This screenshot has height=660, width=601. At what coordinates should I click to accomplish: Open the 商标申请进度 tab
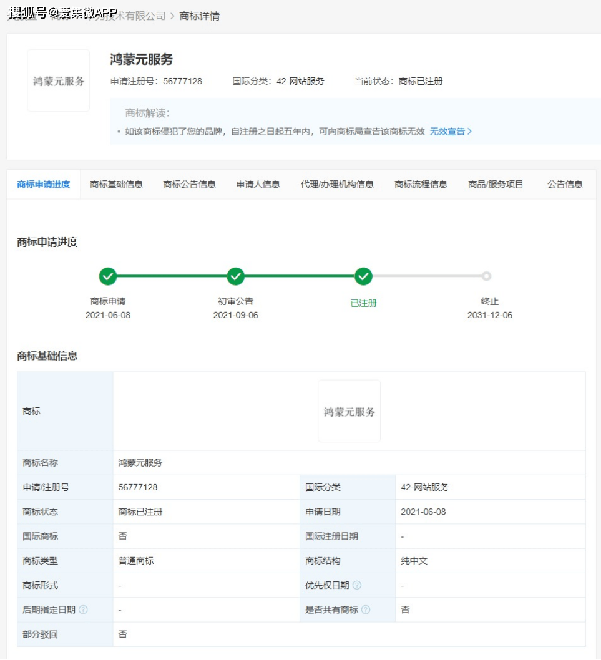(44, 185)
